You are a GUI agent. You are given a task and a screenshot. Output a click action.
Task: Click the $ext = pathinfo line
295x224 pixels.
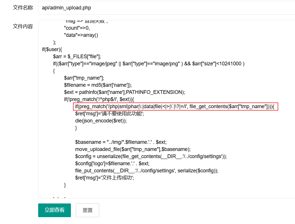pyautogui.click(x=124, y=92)
